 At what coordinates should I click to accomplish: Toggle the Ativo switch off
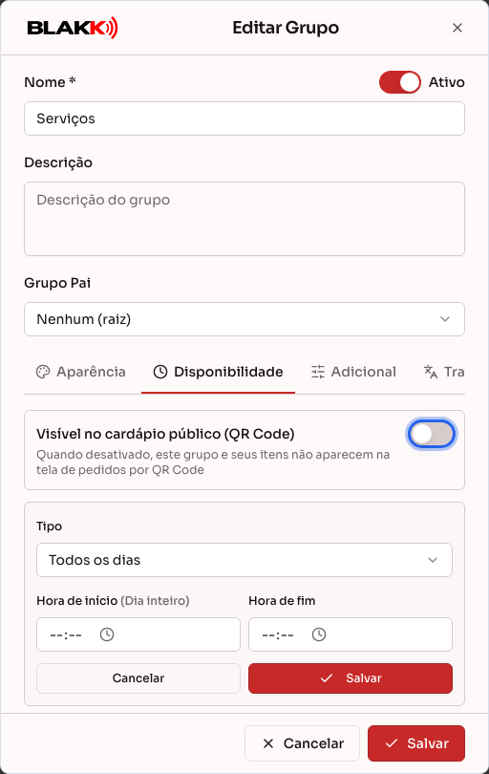pos(399,82)
